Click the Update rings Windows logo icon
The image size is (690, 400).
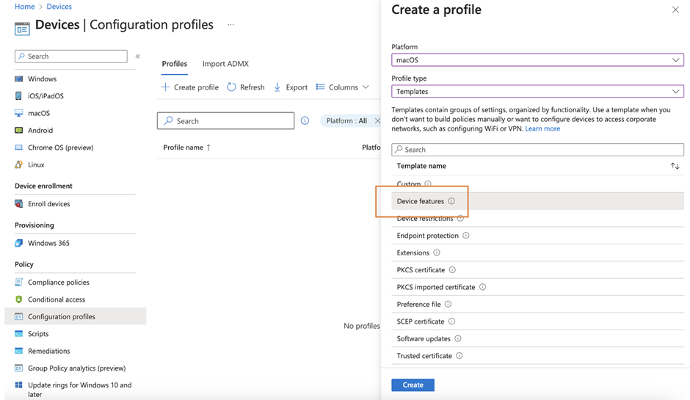pyautogui.click(x=18, y=385)
